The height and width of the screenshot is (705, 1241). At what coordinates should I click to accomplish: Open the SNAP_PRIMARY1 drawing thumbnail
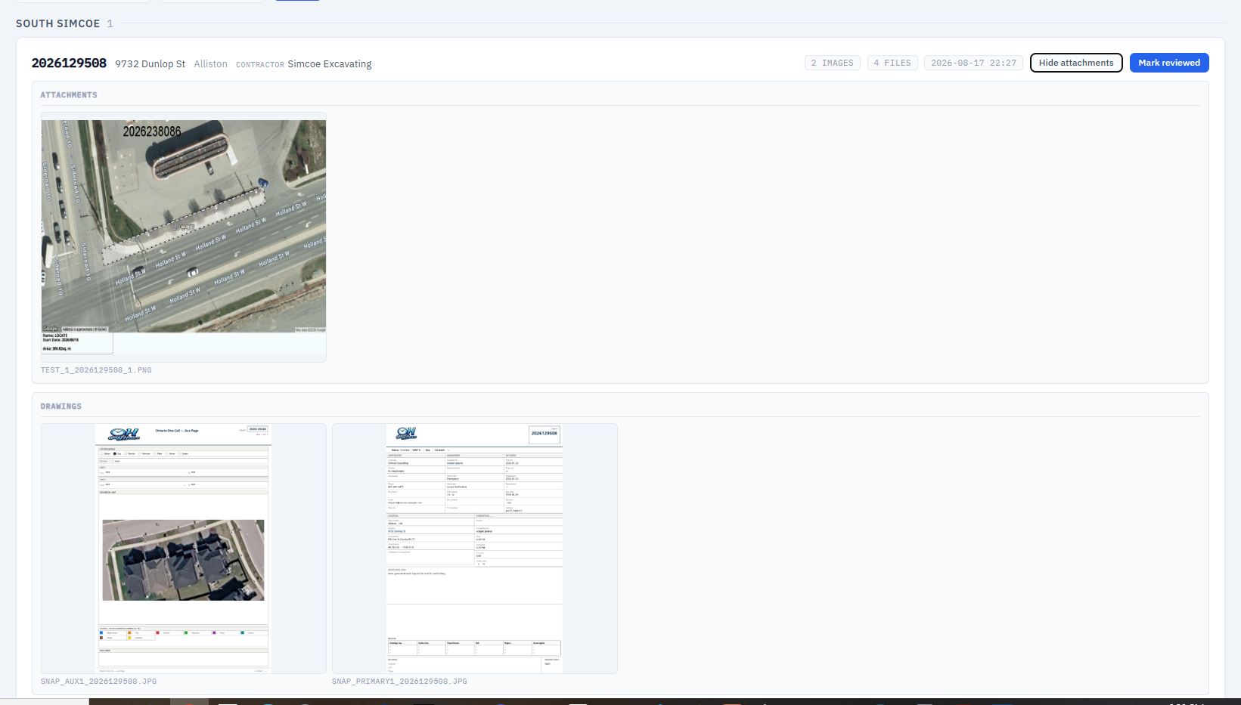tap(475, 549)
